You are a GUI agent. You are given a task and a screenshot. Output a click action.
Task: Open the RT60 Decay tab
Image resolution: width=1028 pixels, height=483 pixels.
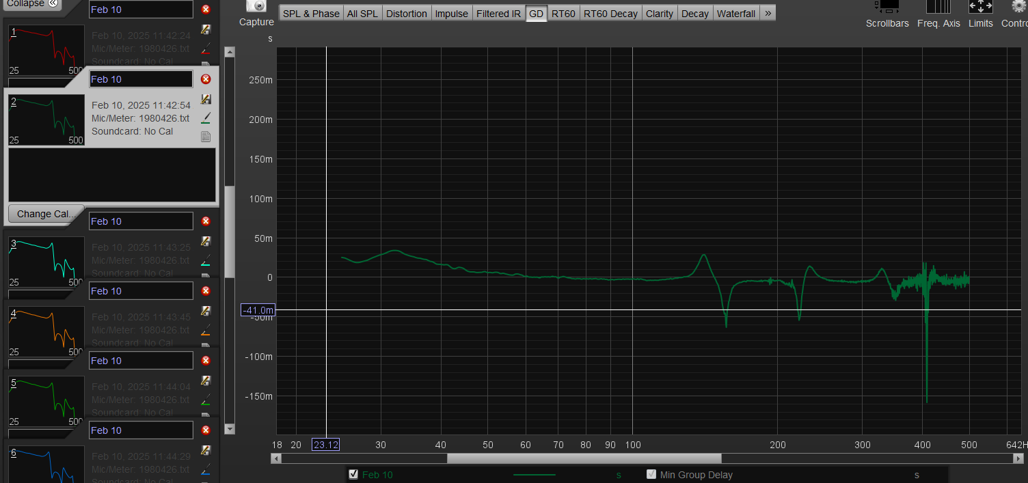610,14
